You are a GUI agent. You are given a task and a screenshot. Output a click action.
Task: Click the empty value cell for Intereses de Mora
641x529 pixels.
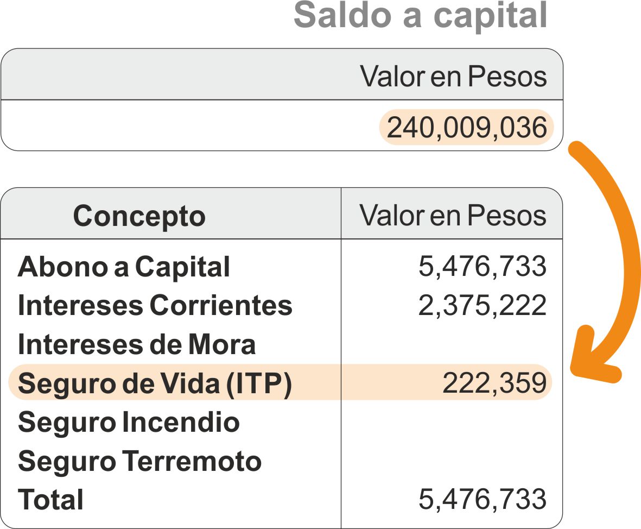[452, 344]
